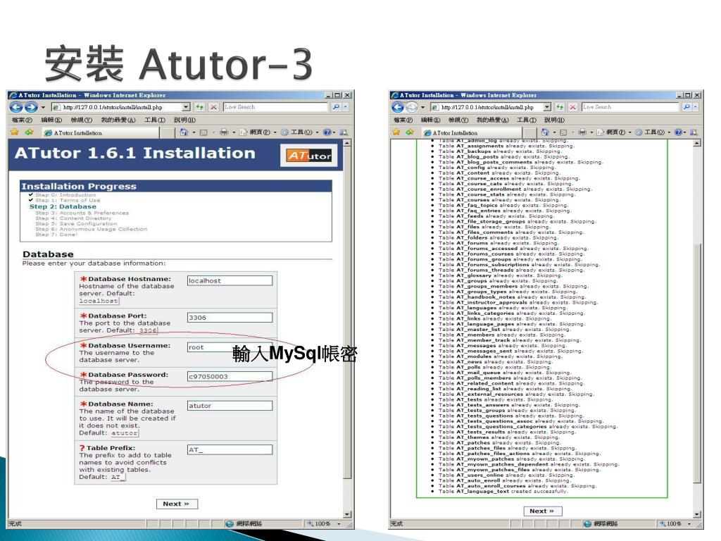721x541 pixels.
Task: Open 我的最愛(A) menu in right window
Action: point(492,120)
